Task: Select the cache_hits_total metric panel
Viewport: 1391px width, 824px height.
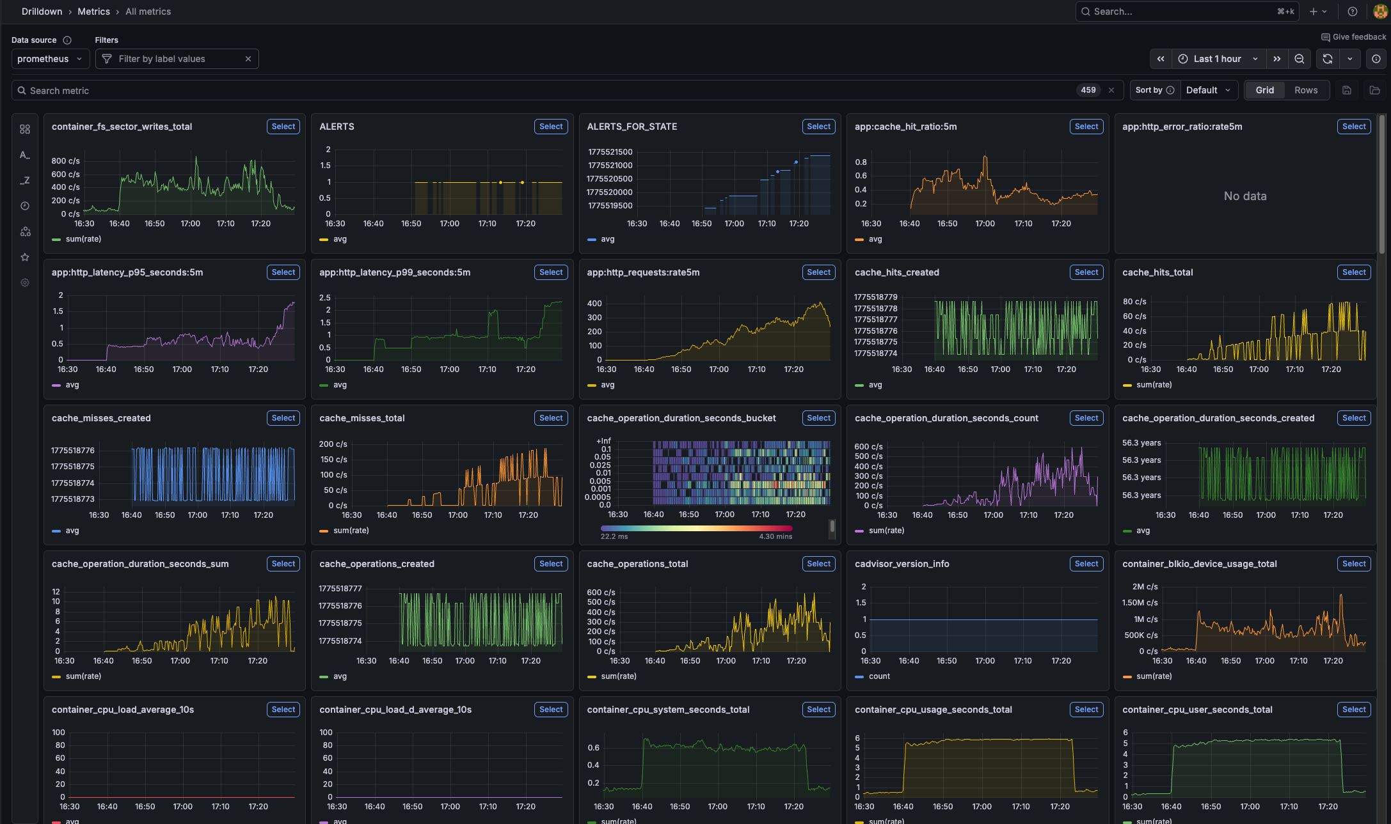Action: tap(1353, 272)
